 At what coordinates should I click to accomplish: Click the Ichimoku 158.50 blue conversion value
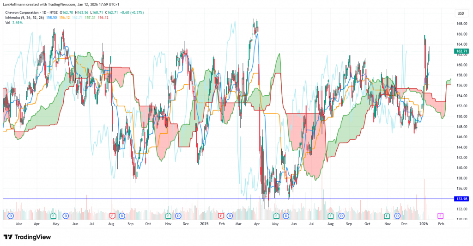pyautogui.click(x=51, y=17)
